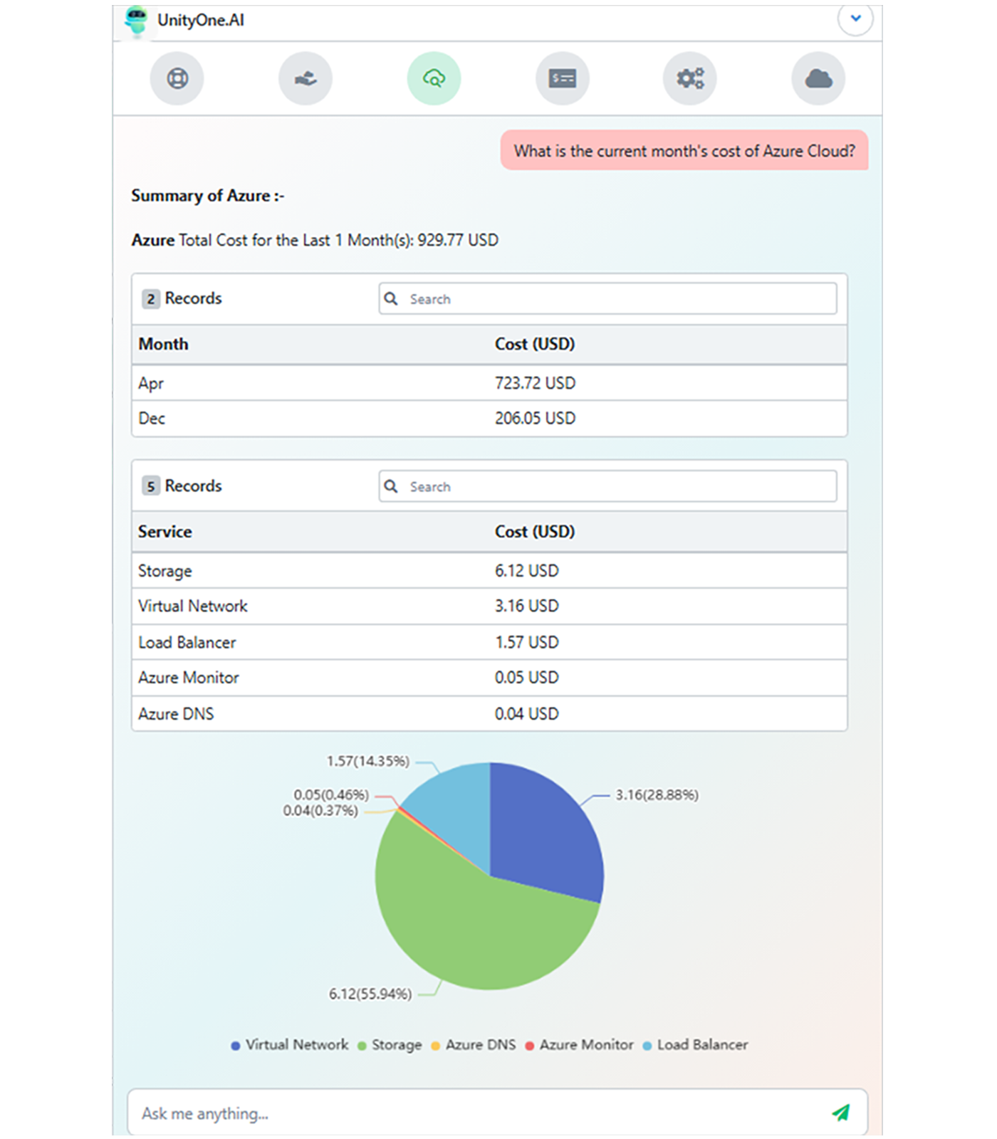Click the Search field in the 5 Records table
Screen dimensions: 997x1139
pos(607,486)
